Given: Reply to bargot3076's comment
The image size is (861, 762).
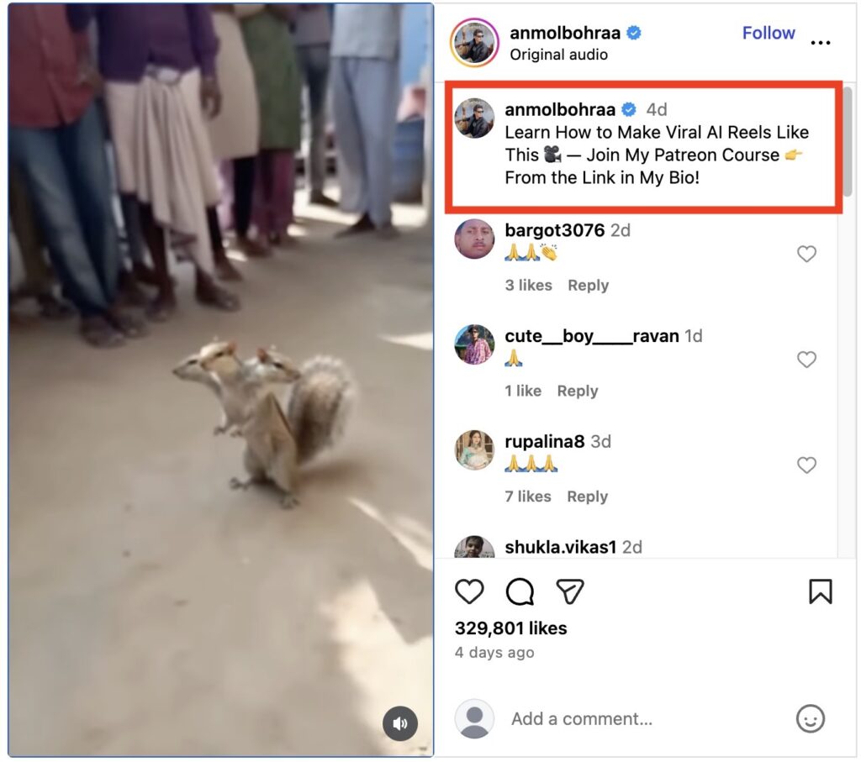Looking at the screenshot, I should 588,286.
